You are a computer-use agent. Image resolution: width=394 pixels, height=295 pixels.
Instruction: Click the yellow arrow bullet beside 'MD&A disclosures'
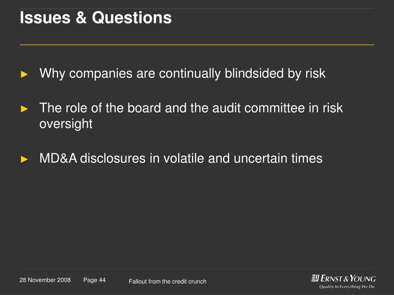coord(24,159)
